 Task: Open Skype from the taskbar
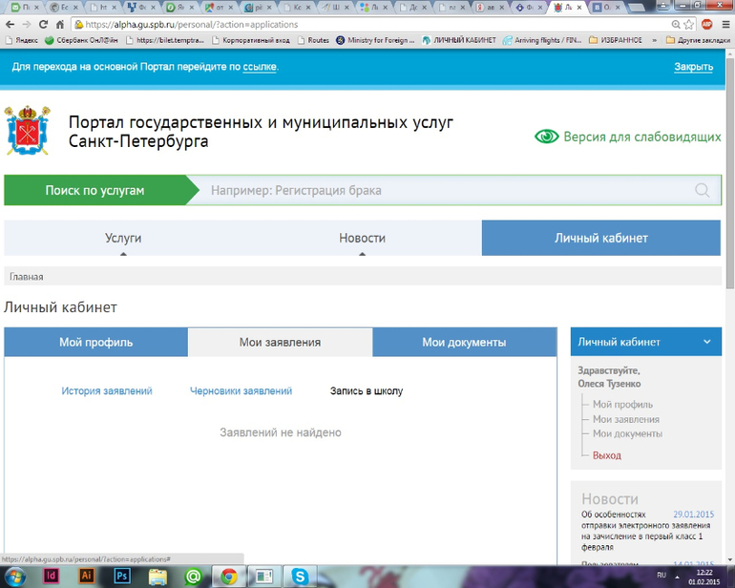[x=300, y=577]
